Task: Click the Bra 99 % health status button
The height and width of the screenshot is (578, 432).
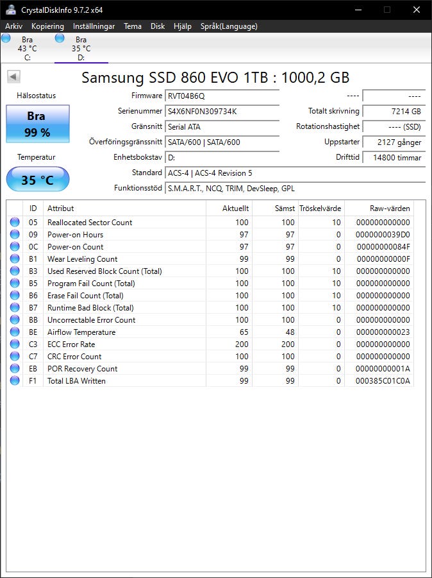Action: click(x=38, y=123)
